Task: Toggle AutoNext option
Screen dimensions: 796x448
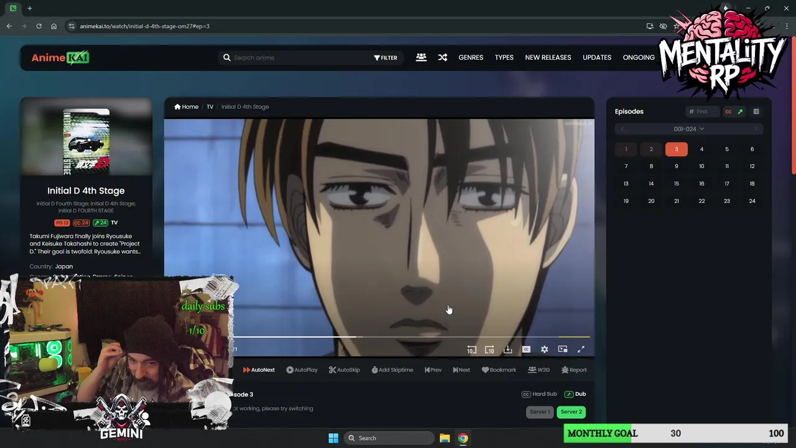Action: 259,370
